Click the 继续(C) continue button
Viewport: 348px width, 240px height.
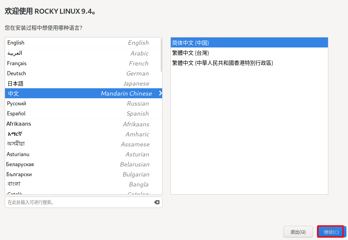tap(331, 232)
